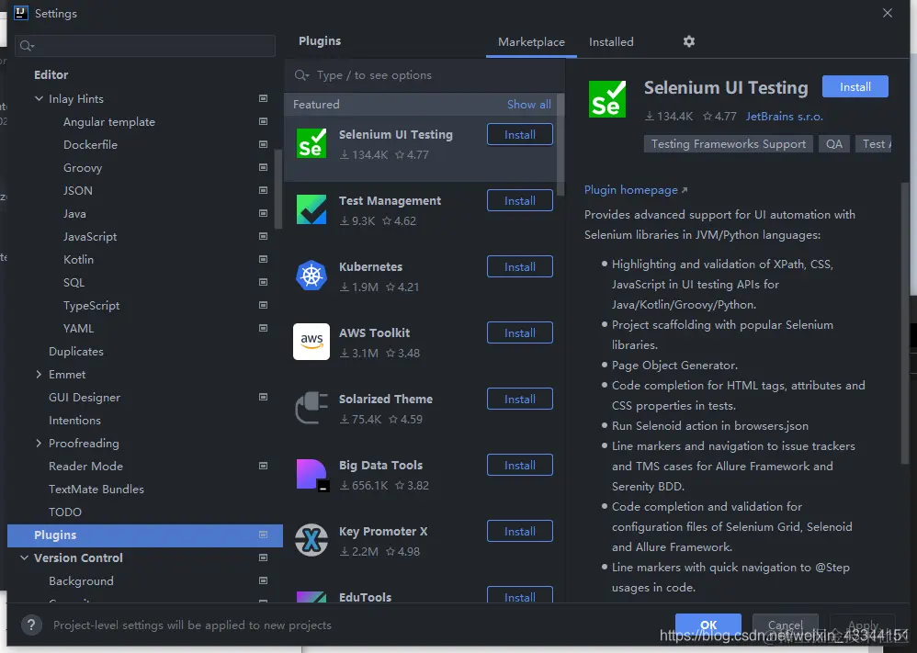Image resolution: width=917 pixels, height=653 pixels.
Task: Click the Test Management plugin icon
Action: point(311,209)
